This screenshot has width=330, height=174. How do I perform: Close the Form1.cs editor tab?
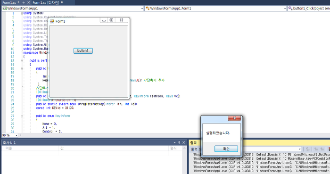point(29,2)
